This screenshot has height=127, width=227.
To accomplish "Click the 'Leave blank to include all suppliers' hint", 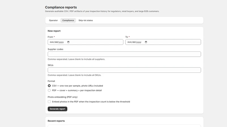I will 76,59.
